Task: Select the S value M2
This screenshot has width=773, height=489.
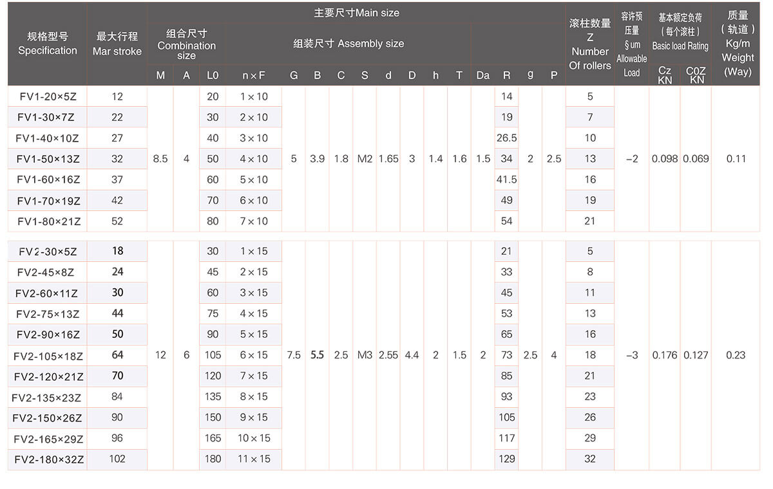Action: (x=365, y=159)
